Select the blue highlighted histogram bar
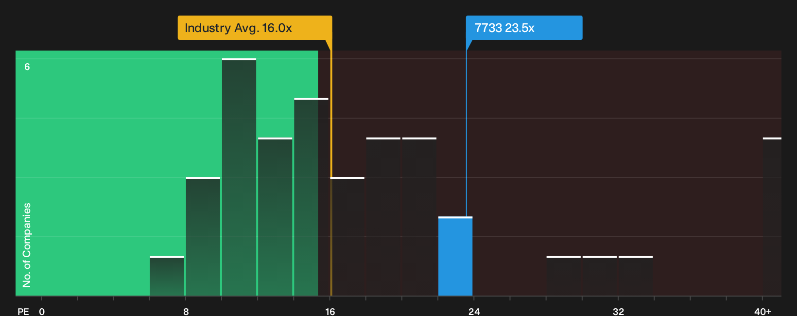797x316 pixels. pos(455,256)
